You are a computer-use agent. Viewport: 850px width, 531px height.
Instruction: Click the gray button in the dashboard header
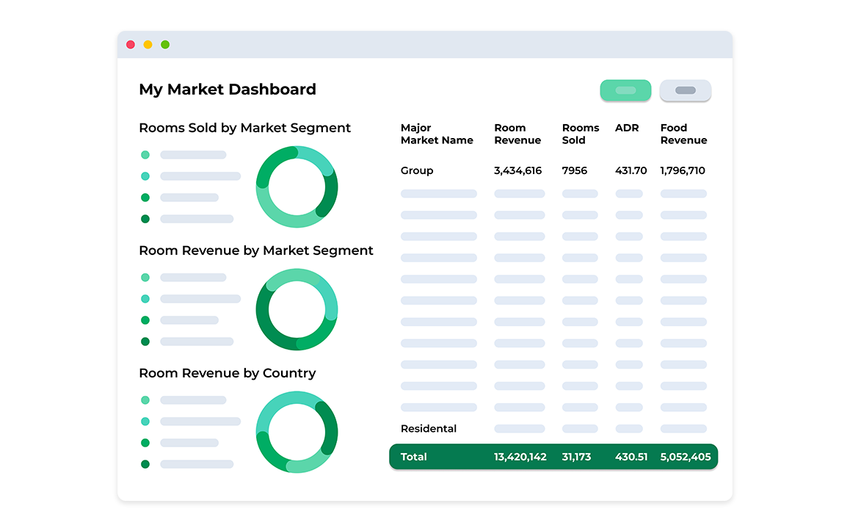(x=685, y=90)
